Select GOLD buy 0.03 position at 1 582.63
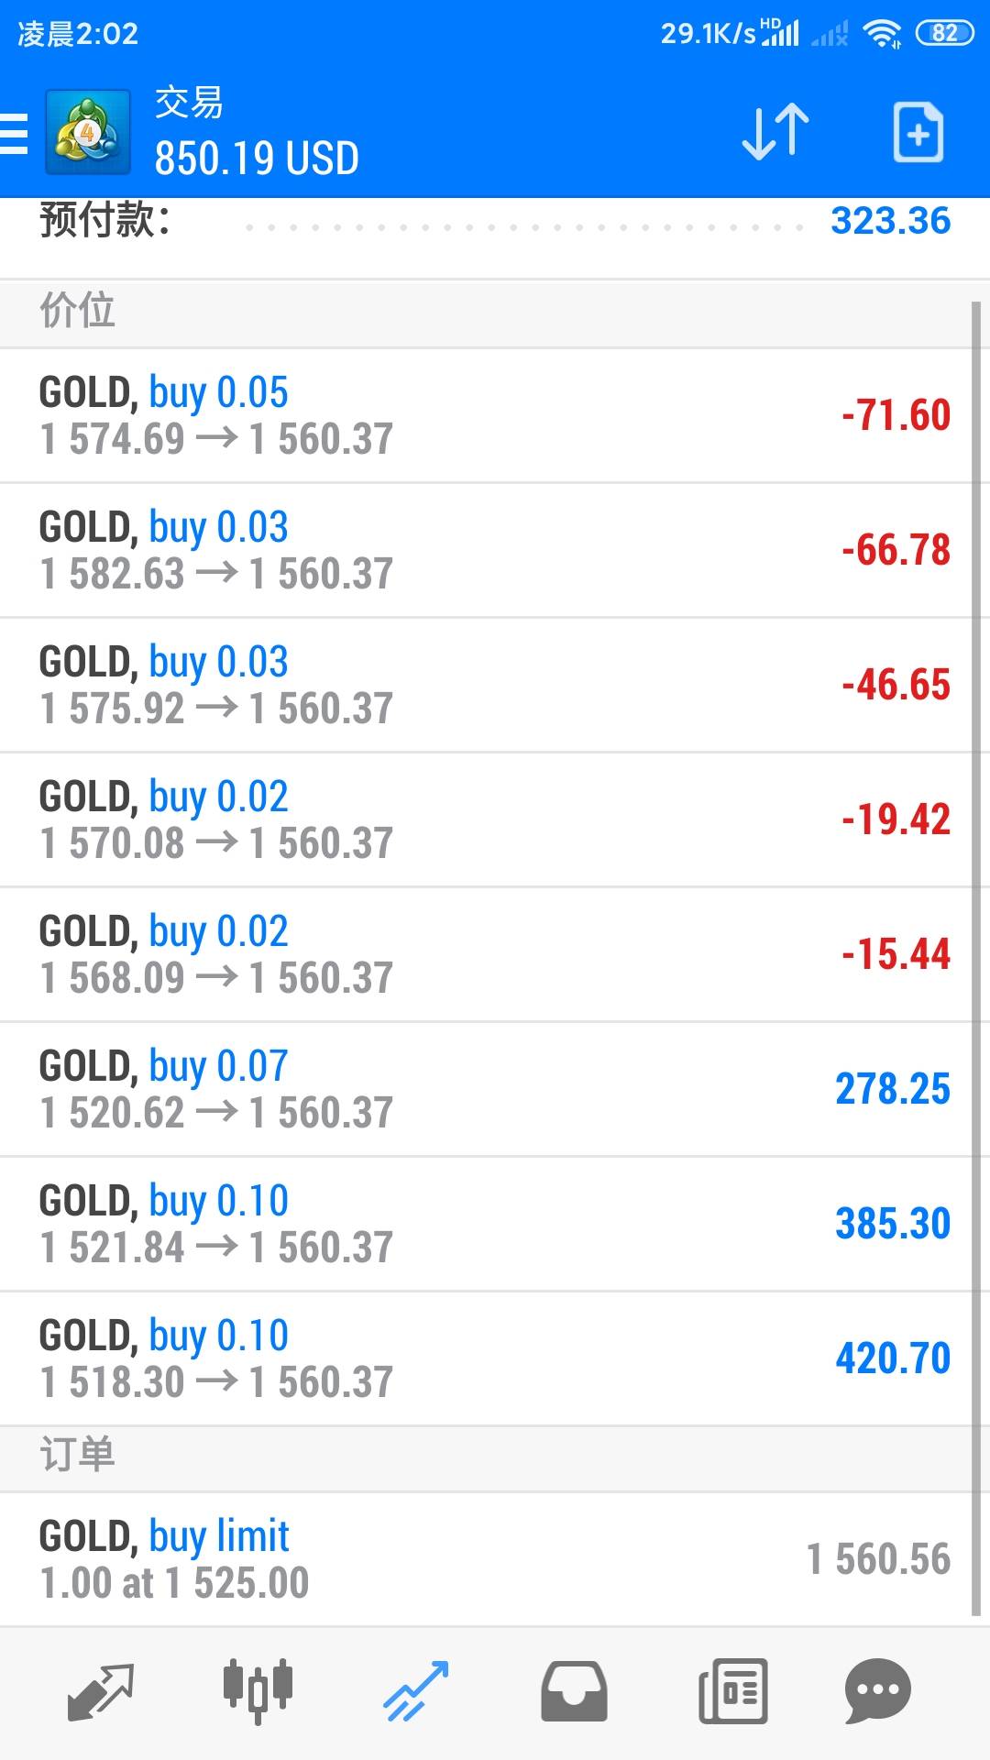 click(x=486, y=550)
